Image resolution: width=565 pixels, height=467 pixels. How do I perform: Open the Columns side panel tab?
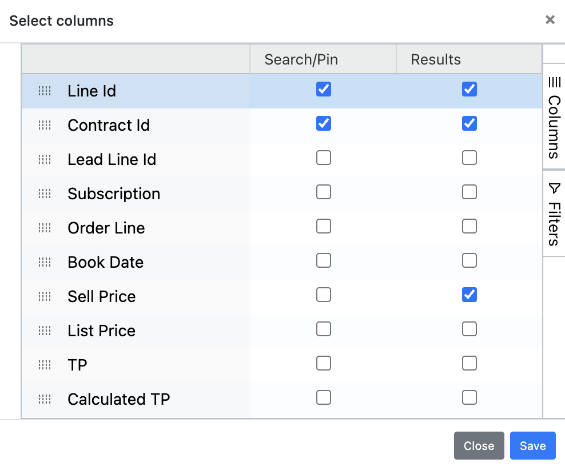[554, 117]
